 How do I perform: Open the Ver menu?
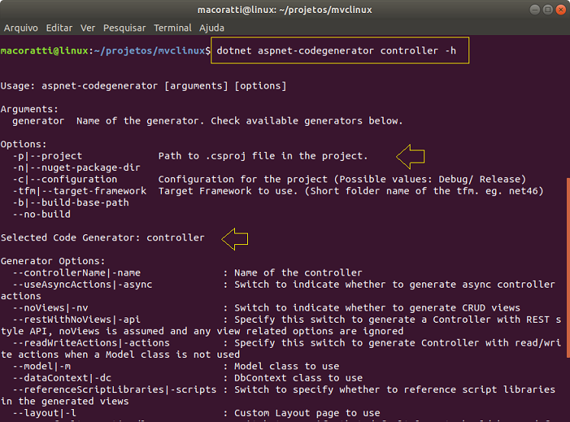click(x=88, y=28)
